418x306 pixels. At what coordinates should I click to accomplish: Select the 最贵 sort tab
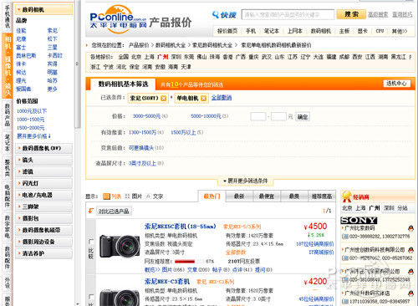pos(294,196)
